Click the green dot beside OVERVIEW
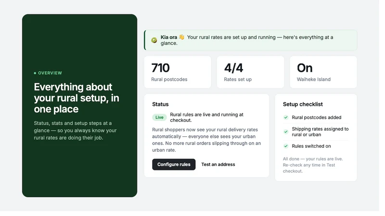The image size is (385, 216). tap(35, 73)
